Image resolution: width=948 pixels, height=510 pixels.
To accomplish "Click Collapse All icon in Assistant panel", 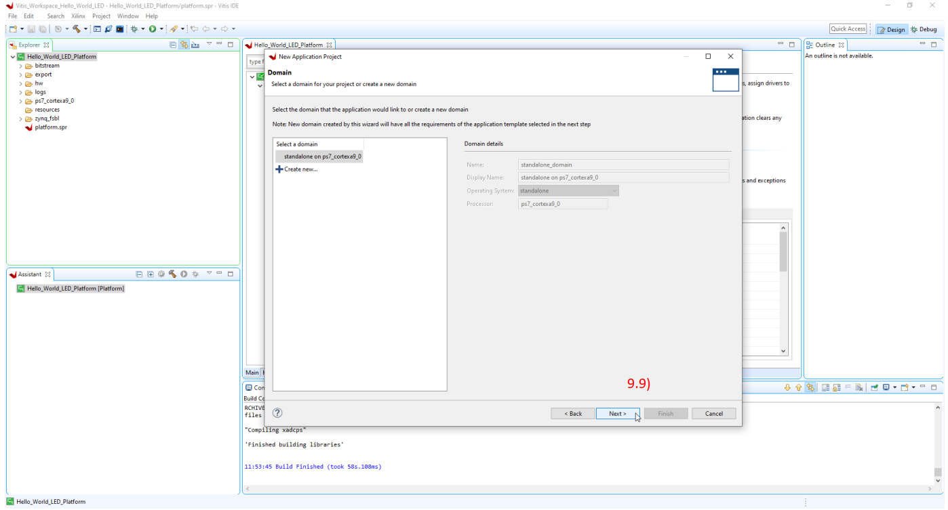I will (x=139, y=274).
